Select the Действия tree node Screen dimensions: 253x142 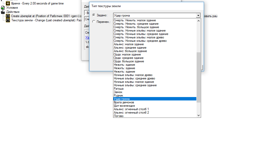point(13,12)
